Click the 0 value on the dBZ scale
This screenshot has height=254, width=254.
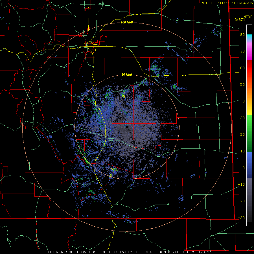[244, 168]
